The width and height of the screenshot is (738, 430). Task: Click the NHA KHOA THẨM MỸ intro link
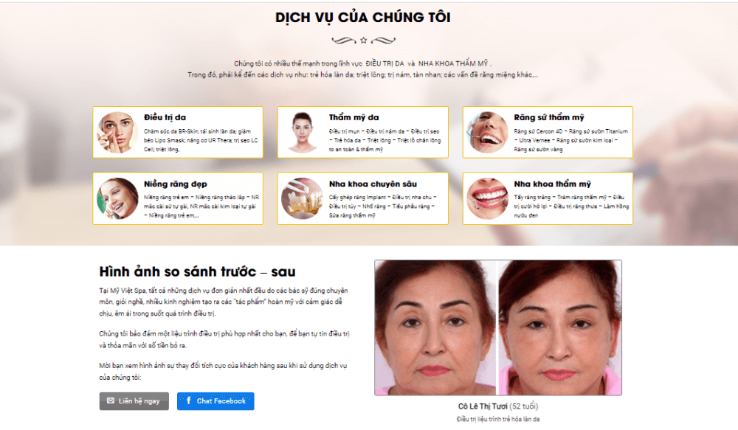tap(453, 63)
